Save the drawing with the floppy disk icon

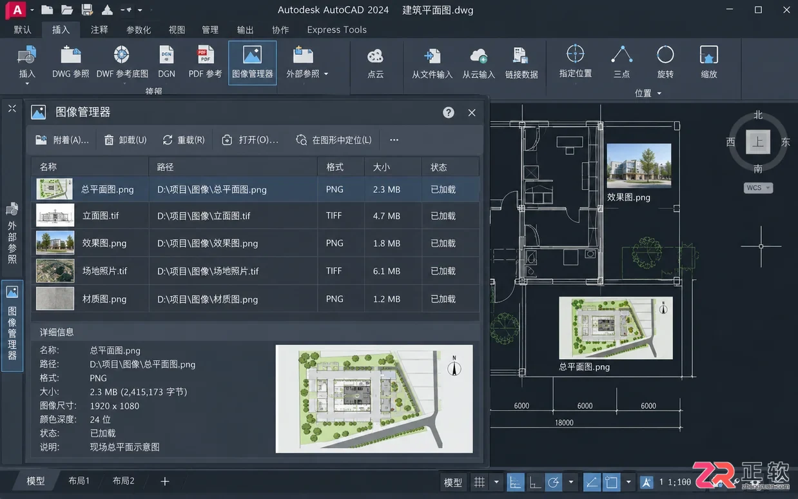coord(87,10)
